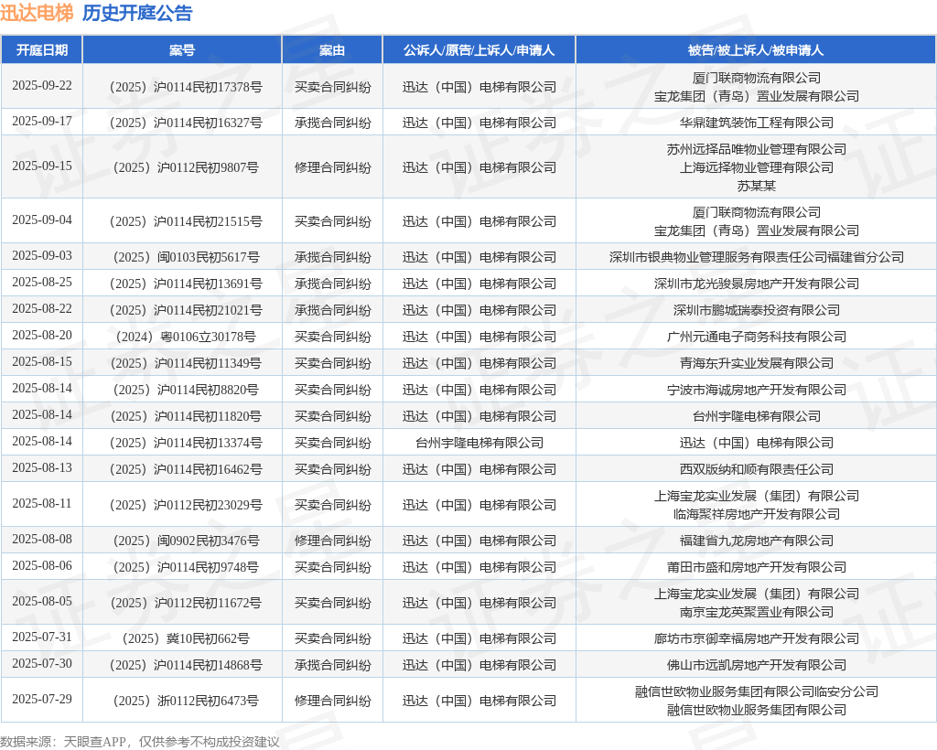Select the 开庭日期 column header

pyautogui.click(x=42, y=50)
